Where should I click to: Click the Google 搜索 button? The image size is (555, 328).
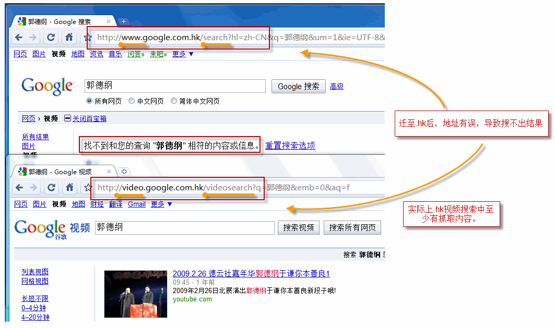click(x=298, y=87)
